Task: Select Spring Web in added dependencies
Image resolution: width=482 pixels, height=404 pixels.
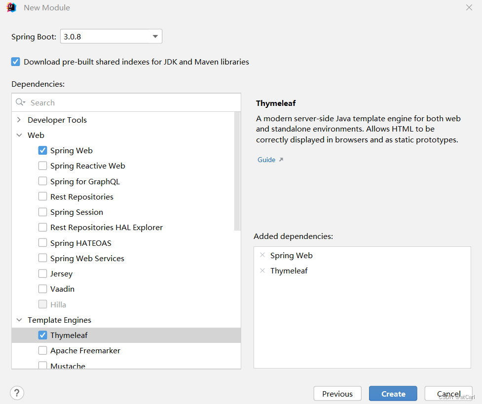Action: [291, 255]
